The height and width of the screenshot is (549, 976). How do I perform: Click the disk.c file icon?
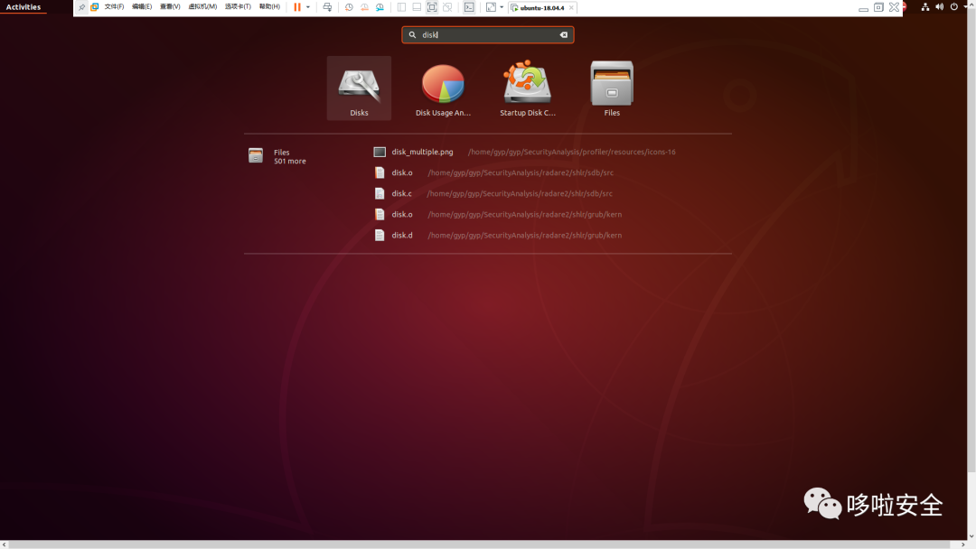point(380,193)
